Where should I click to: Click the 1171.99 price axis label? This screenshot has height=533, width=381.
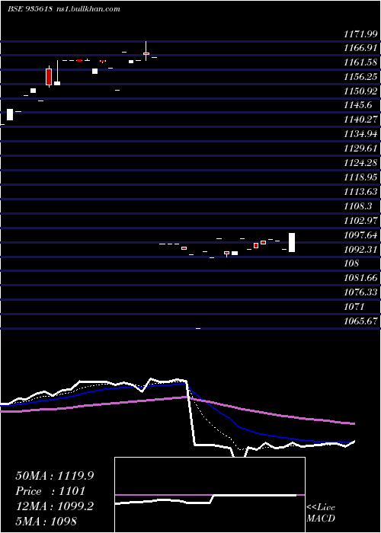360,34
